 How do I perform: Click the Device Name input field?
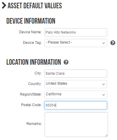pyautogui.click(x=76, y=32)
